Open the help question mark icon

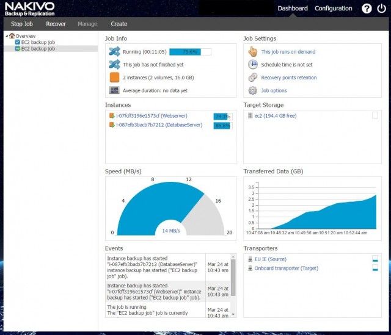click(367, 9)
